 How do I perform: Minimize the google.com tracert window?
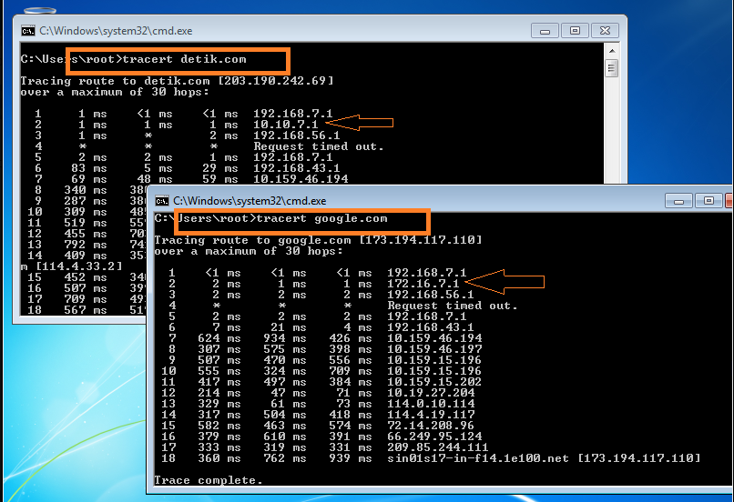click(x=678, y=201)
